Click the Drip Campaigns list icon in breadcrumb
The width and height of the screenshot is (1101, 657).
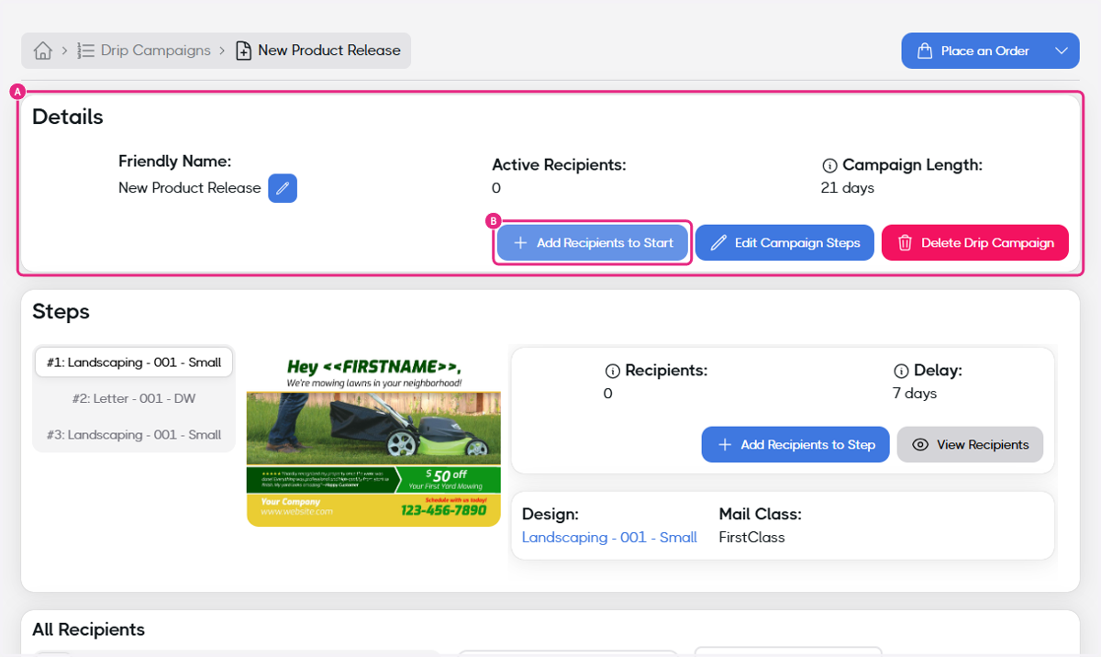click(85, 50)
